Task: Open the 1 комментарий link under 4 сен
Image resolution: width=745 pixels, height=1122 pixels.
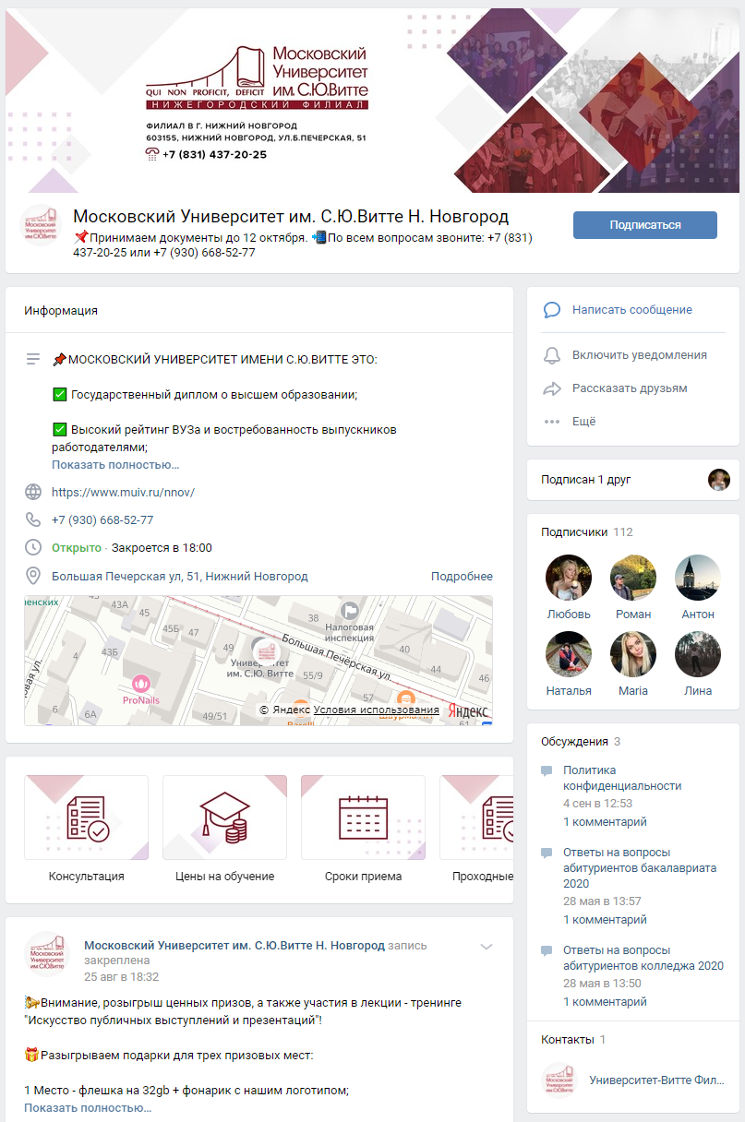Action: (605, 821)
